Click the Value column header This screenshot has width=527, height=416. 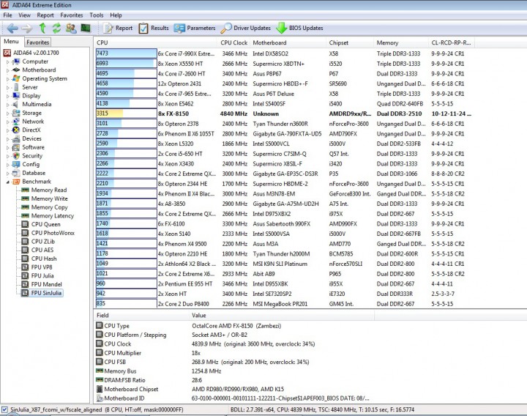282,316
